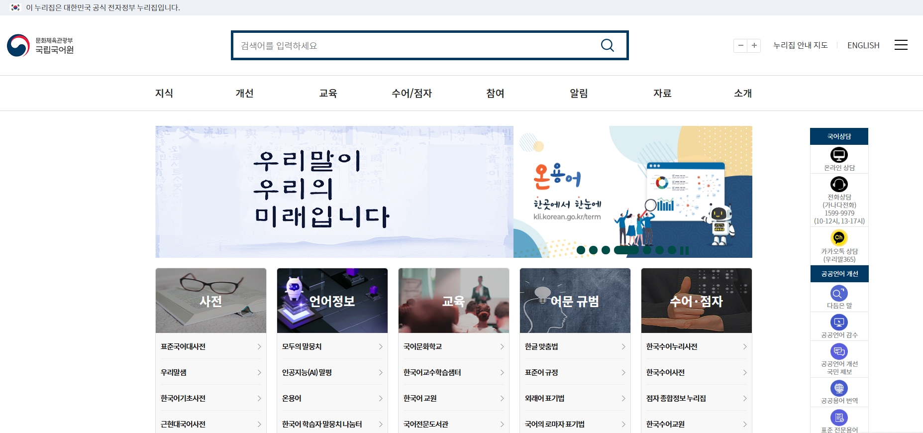Viewport: 923px width, 433px height.
Task: Click the 우리말이 우리의 미래입니다 banner
Action: [x=334, y=192]
